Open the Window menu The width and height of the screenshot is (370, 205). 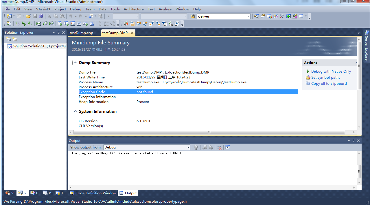pos(182,9)
